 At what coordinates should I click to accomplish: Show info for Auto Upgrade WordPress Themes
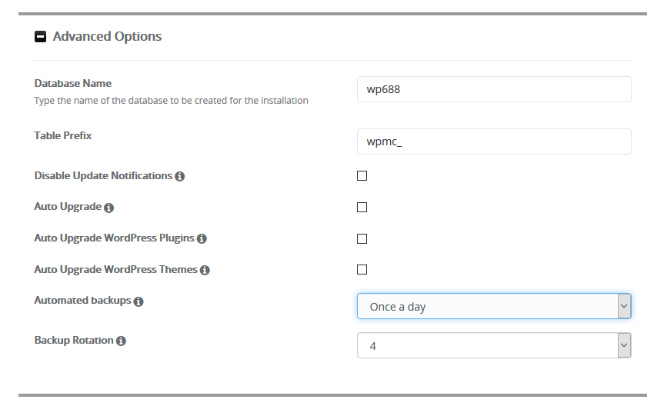pyautogui.click(x=205, y=270)
